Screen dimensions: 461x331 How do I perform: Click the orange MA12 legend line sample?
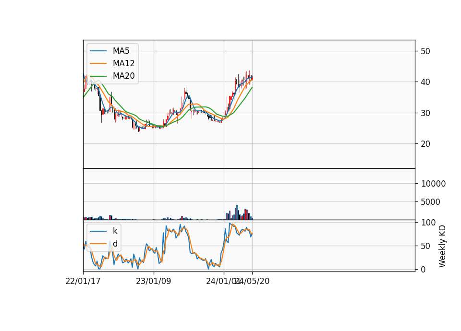point(98,63)
